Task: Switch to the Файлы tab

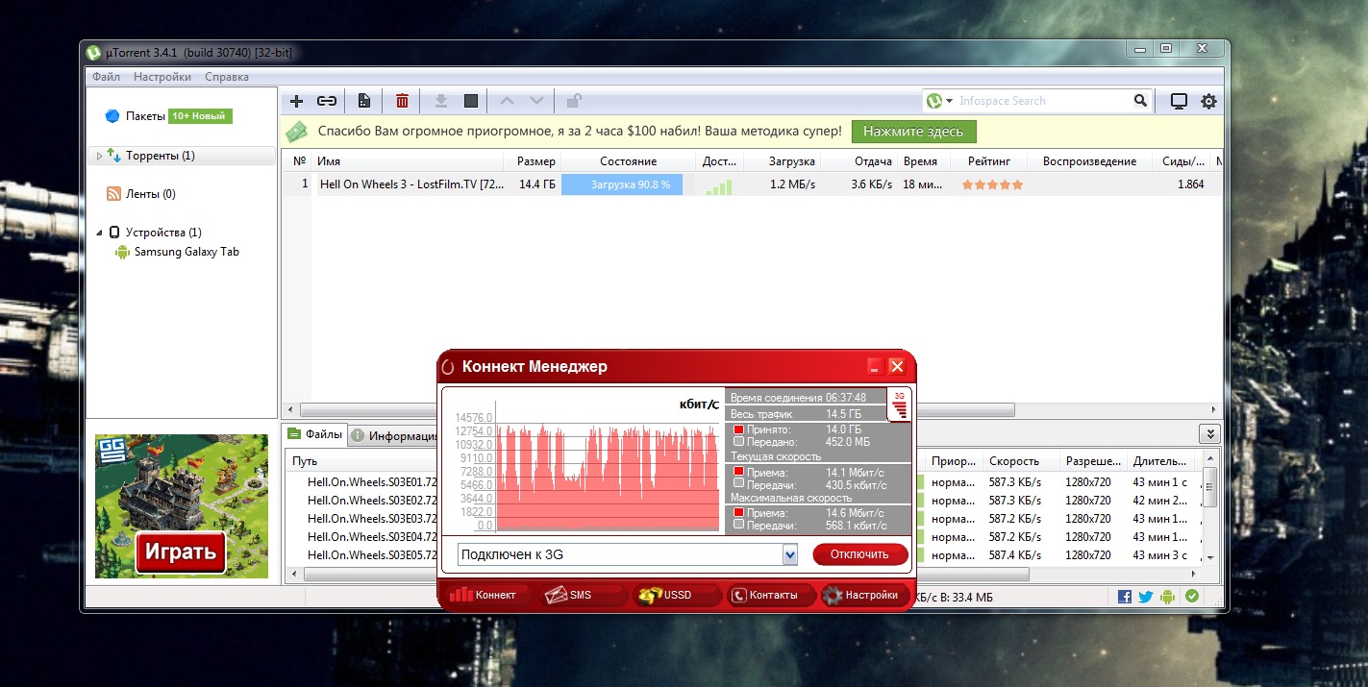Action: [314, 434]
